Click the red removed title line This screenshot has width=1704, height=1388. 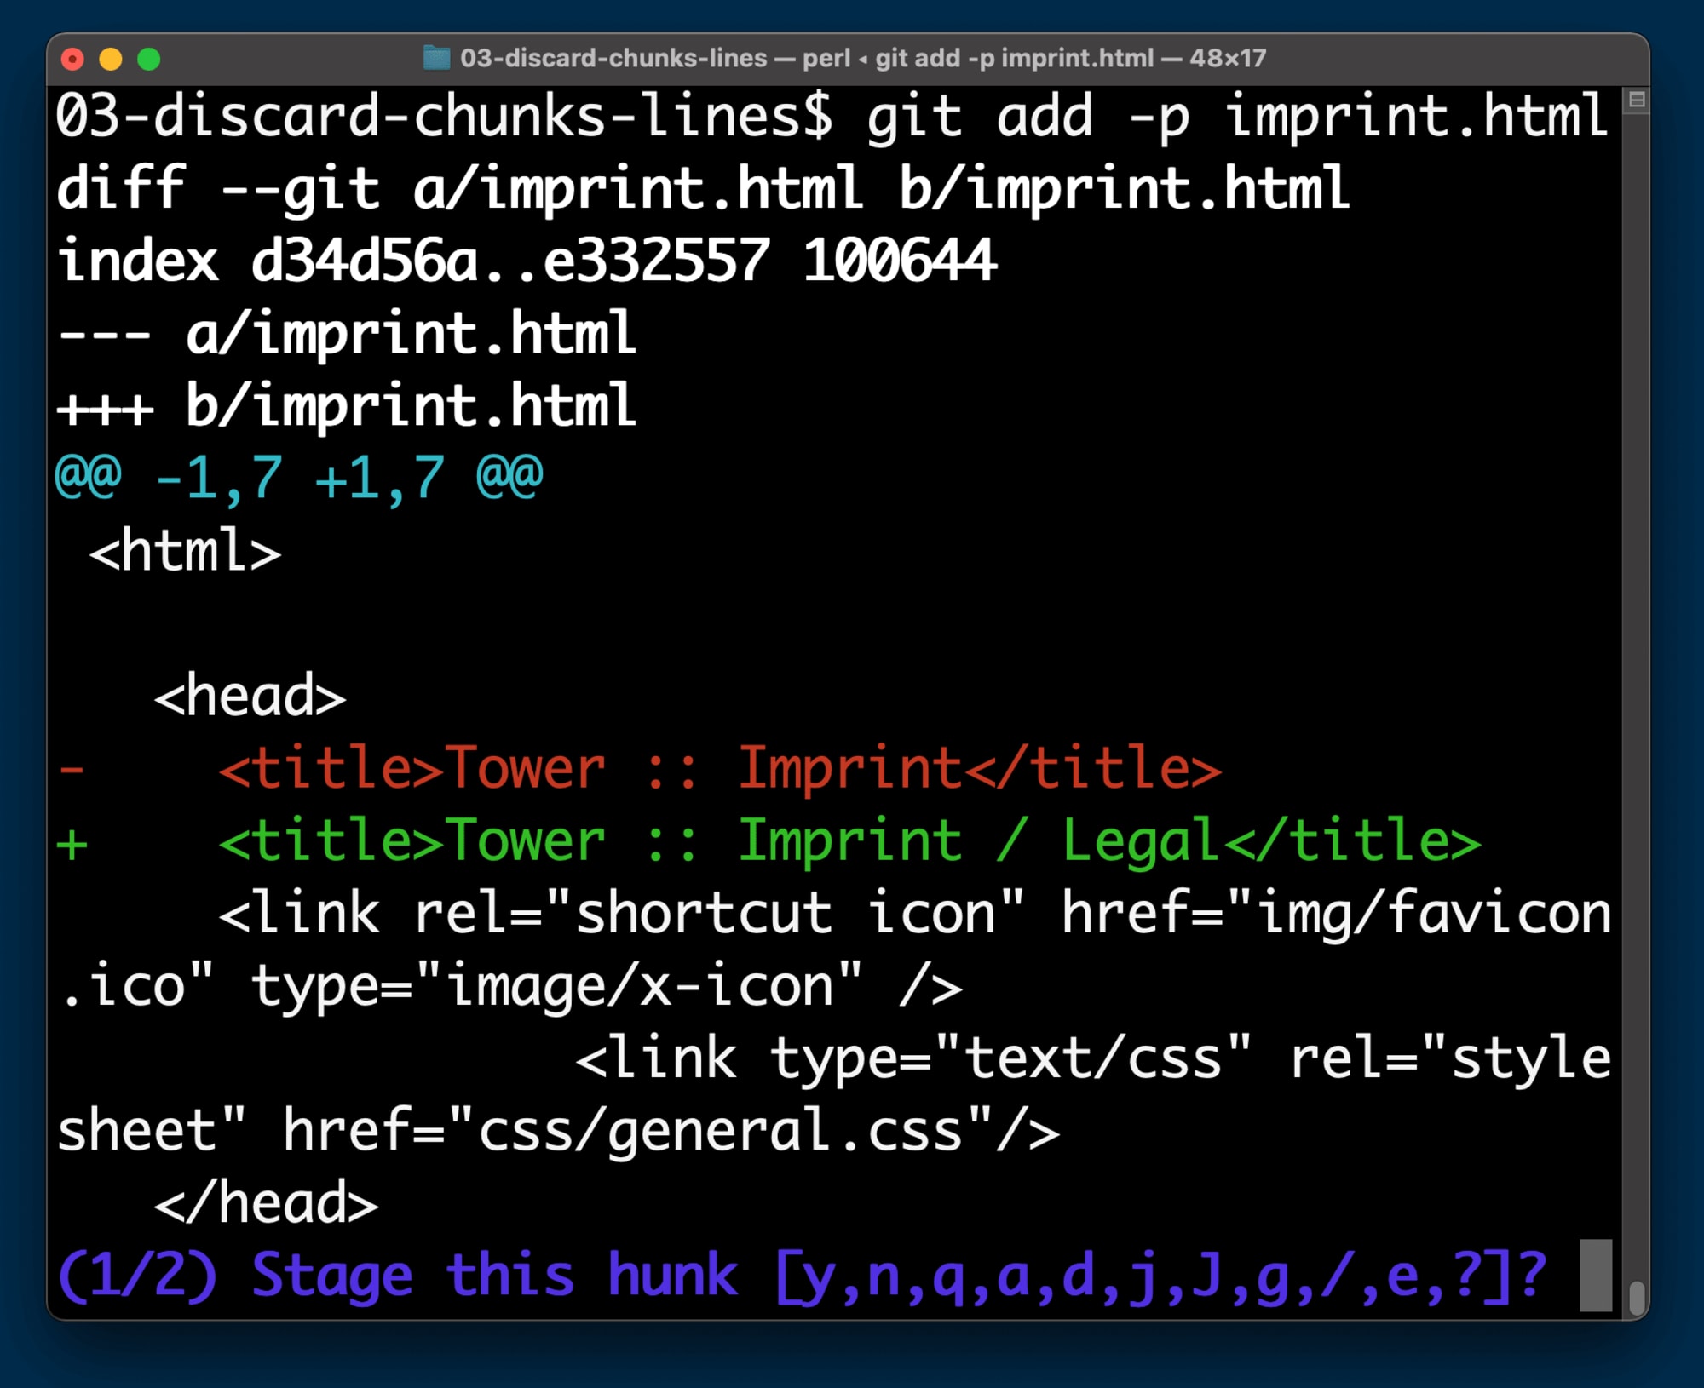point(720,769)
